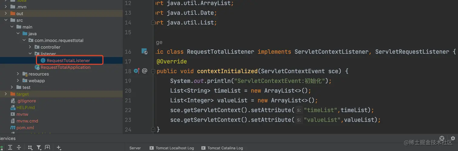The width and height of the screenshot is (458, 151).
Task: Select the mvnw file
Action: coord(22,114)
